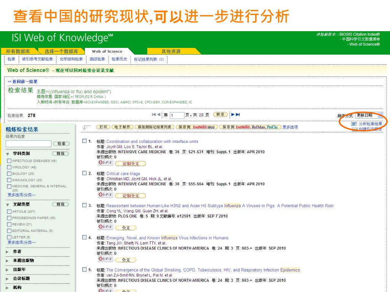390x292 pixels.
Task: Open the 分析检索结果 link
Action: [370, 124]
